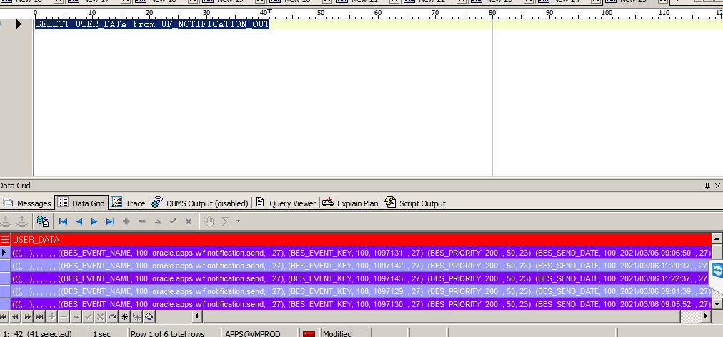Screen dimensions: 723x337
Task: Close the Data Grid panel
Action: tap(717, 186)
